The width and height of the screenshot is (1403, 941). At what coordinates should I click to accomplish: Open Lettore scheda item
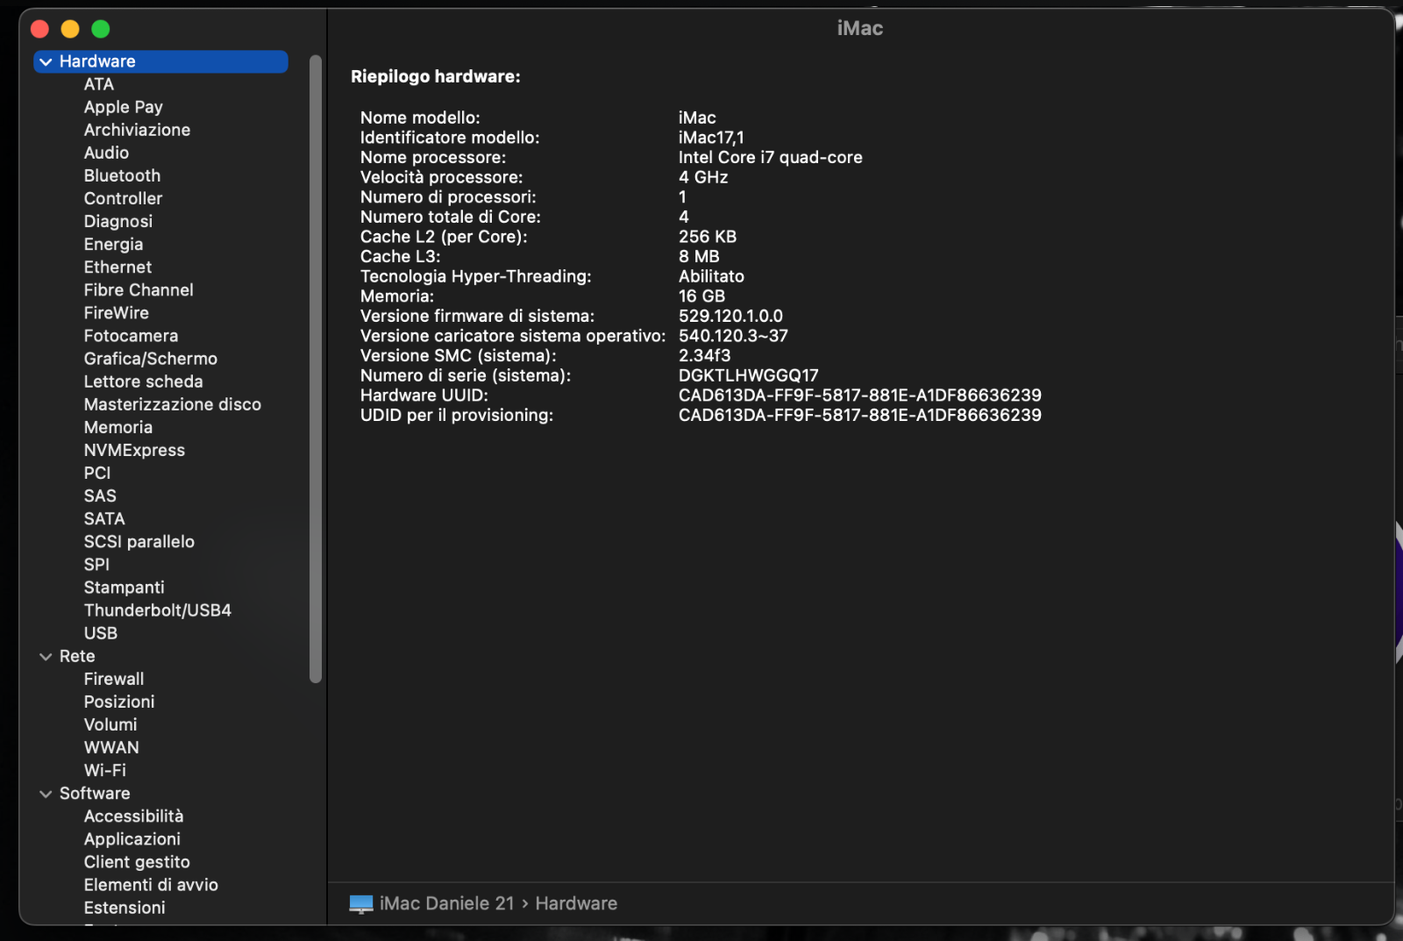pyautogui.click(x=144, y=381)
